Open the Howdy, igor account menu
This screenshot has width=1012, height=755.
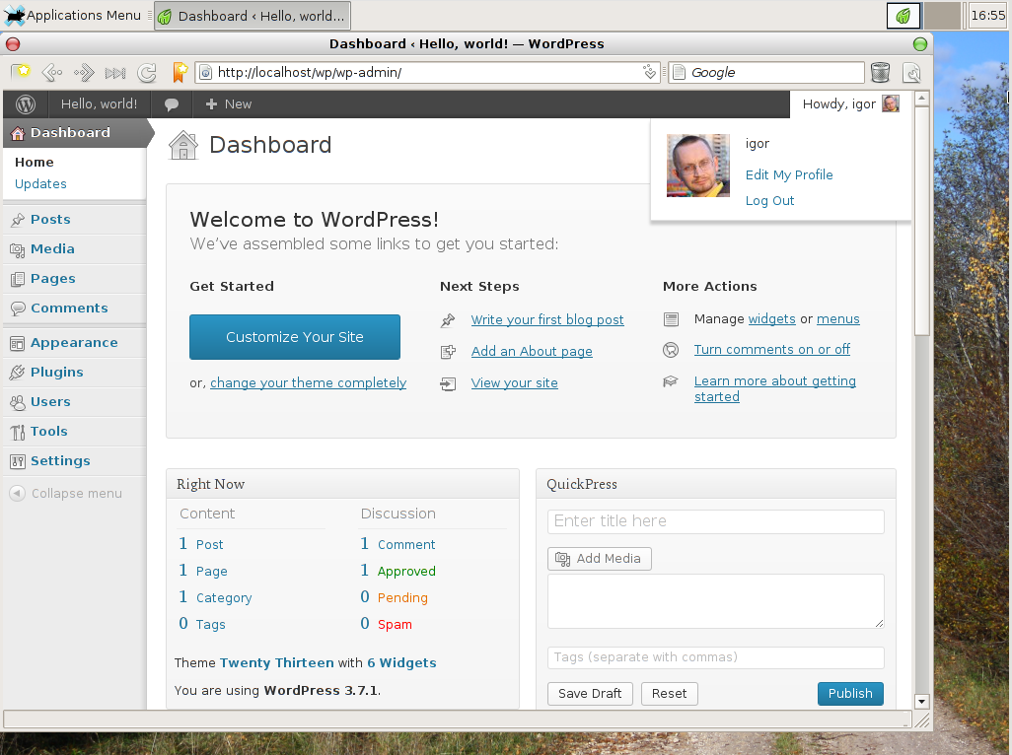(x=850, y=103)
